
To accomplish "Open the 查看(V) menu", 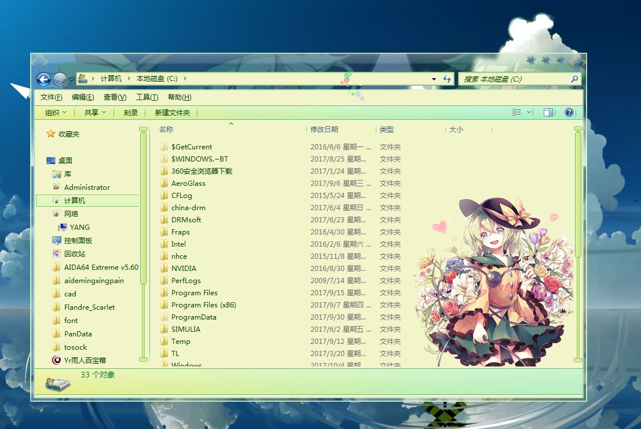I will tap(115, 97).
